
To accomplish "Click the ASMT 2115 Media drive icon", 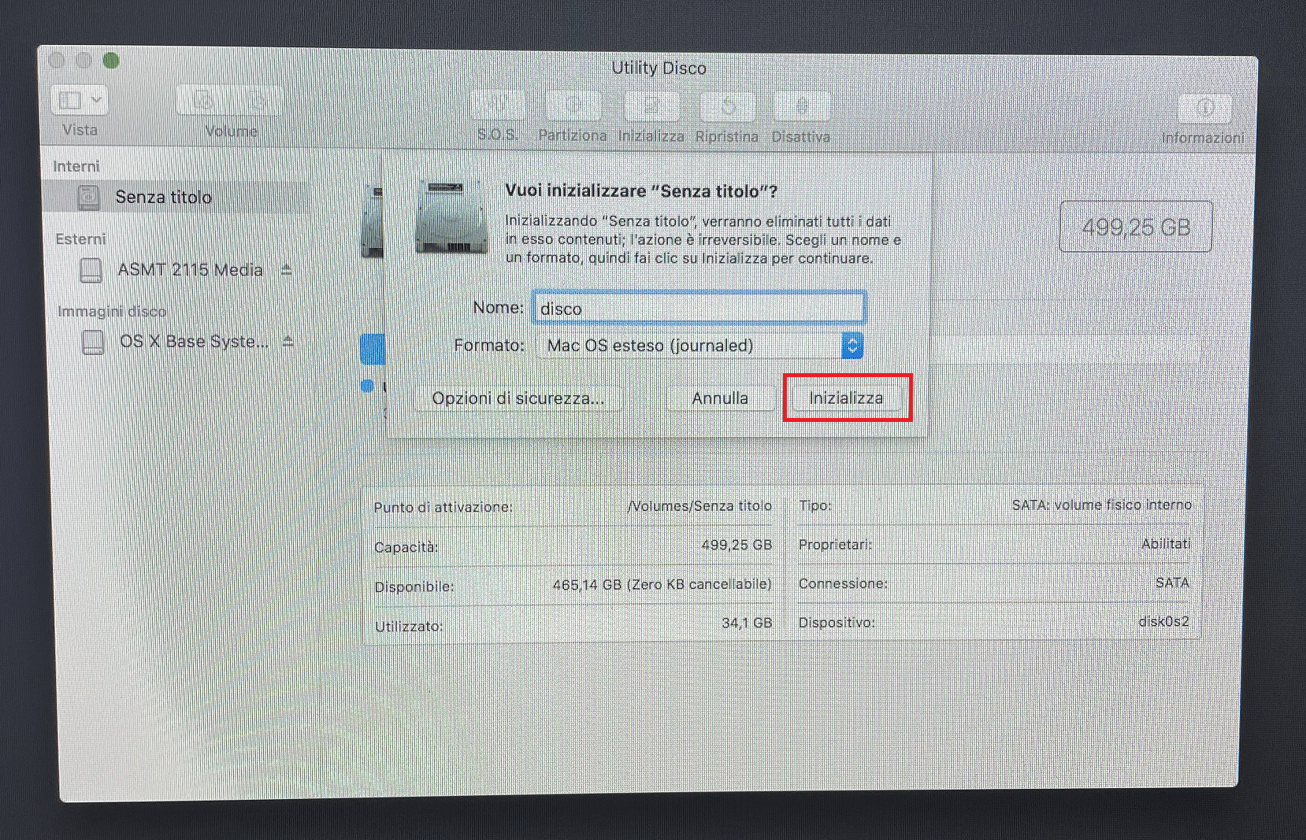I will click(x=91, y=270).
